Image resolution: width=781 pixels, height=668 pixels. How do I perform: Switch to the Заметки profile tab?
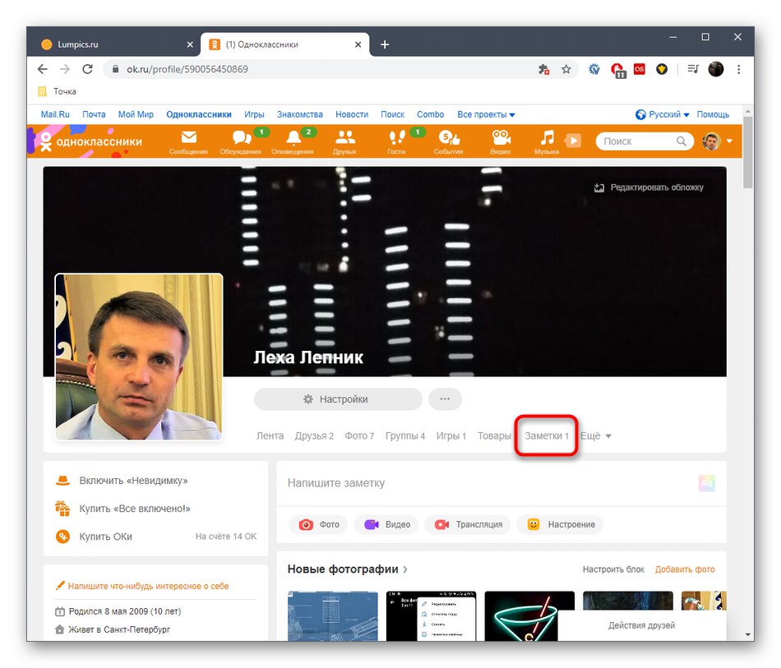[x=544, y=435]
